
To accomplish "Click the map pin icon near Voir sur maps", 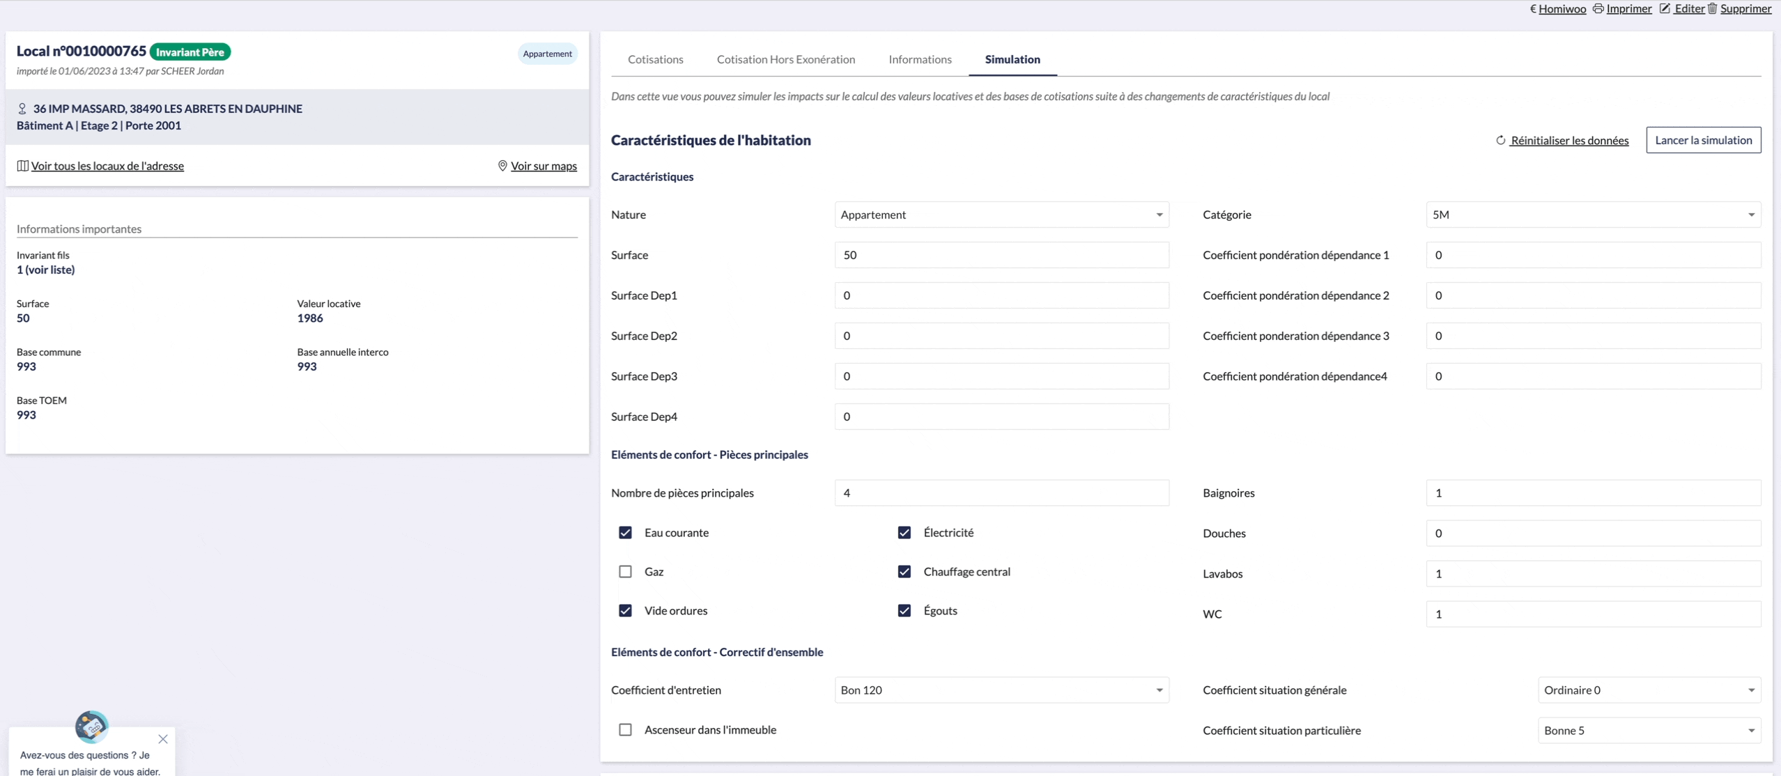I will coord(502,166).
